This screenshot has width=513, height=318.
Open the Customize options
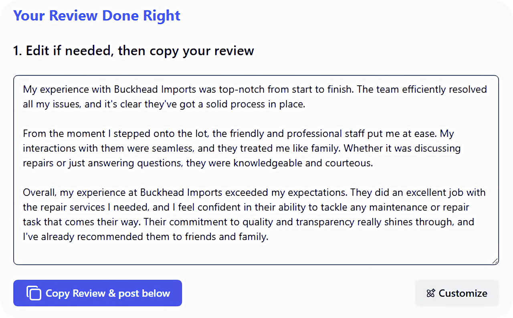(x=457, y=293)
